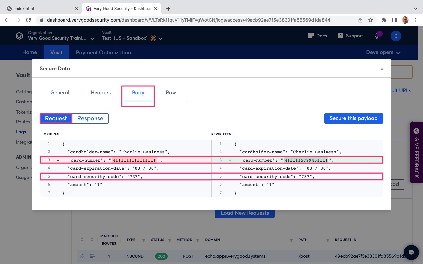This screenshot has width=423, height=264.
Task: Sort by the second table column
Action: [x=93, y=240]
